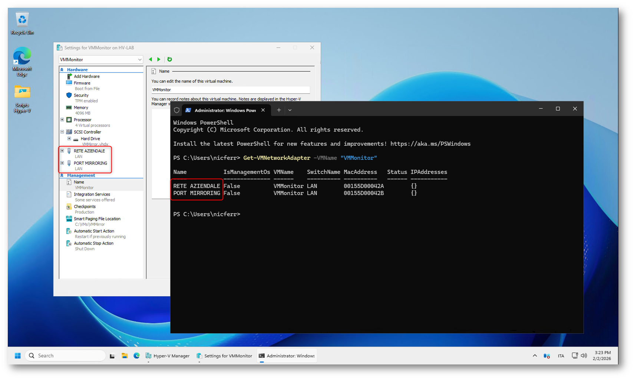634x380 pixels.
Task: Select Security in the hardware list
Action: (81, 96)
